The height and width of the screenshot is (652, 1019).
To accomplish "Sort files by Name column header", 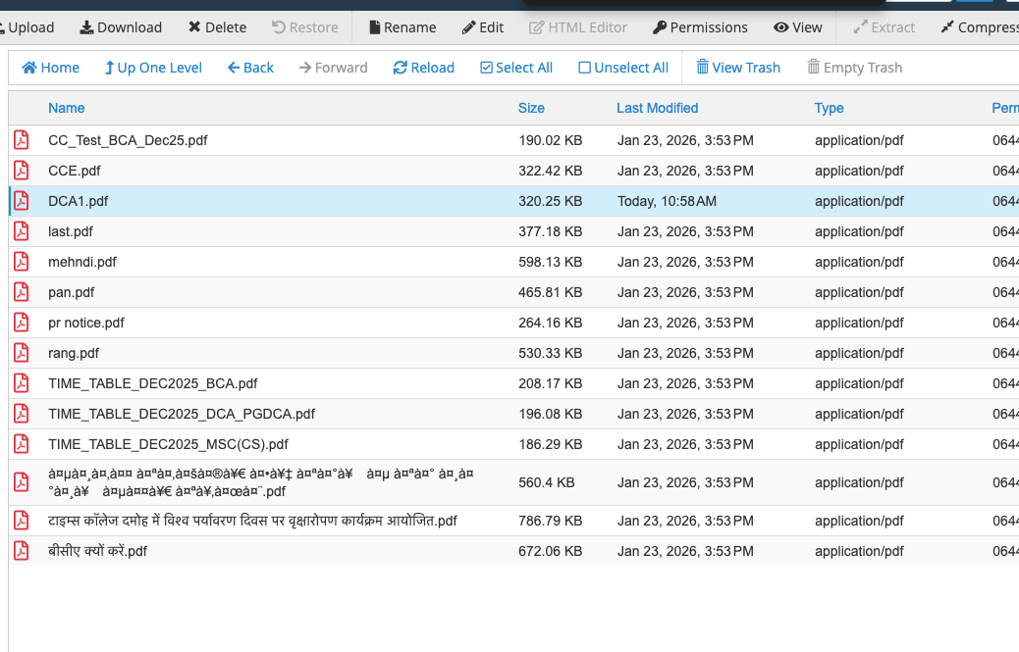I will point(66,108).
